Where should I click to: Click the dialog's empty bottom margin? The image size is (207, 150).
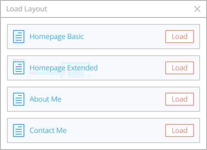click(x=103, y=146)
